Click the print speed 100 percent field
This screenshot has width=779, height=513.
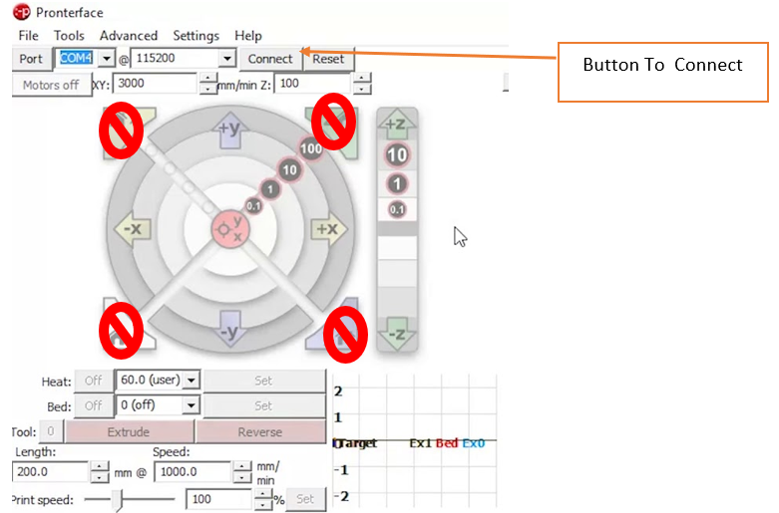point(218,499)
